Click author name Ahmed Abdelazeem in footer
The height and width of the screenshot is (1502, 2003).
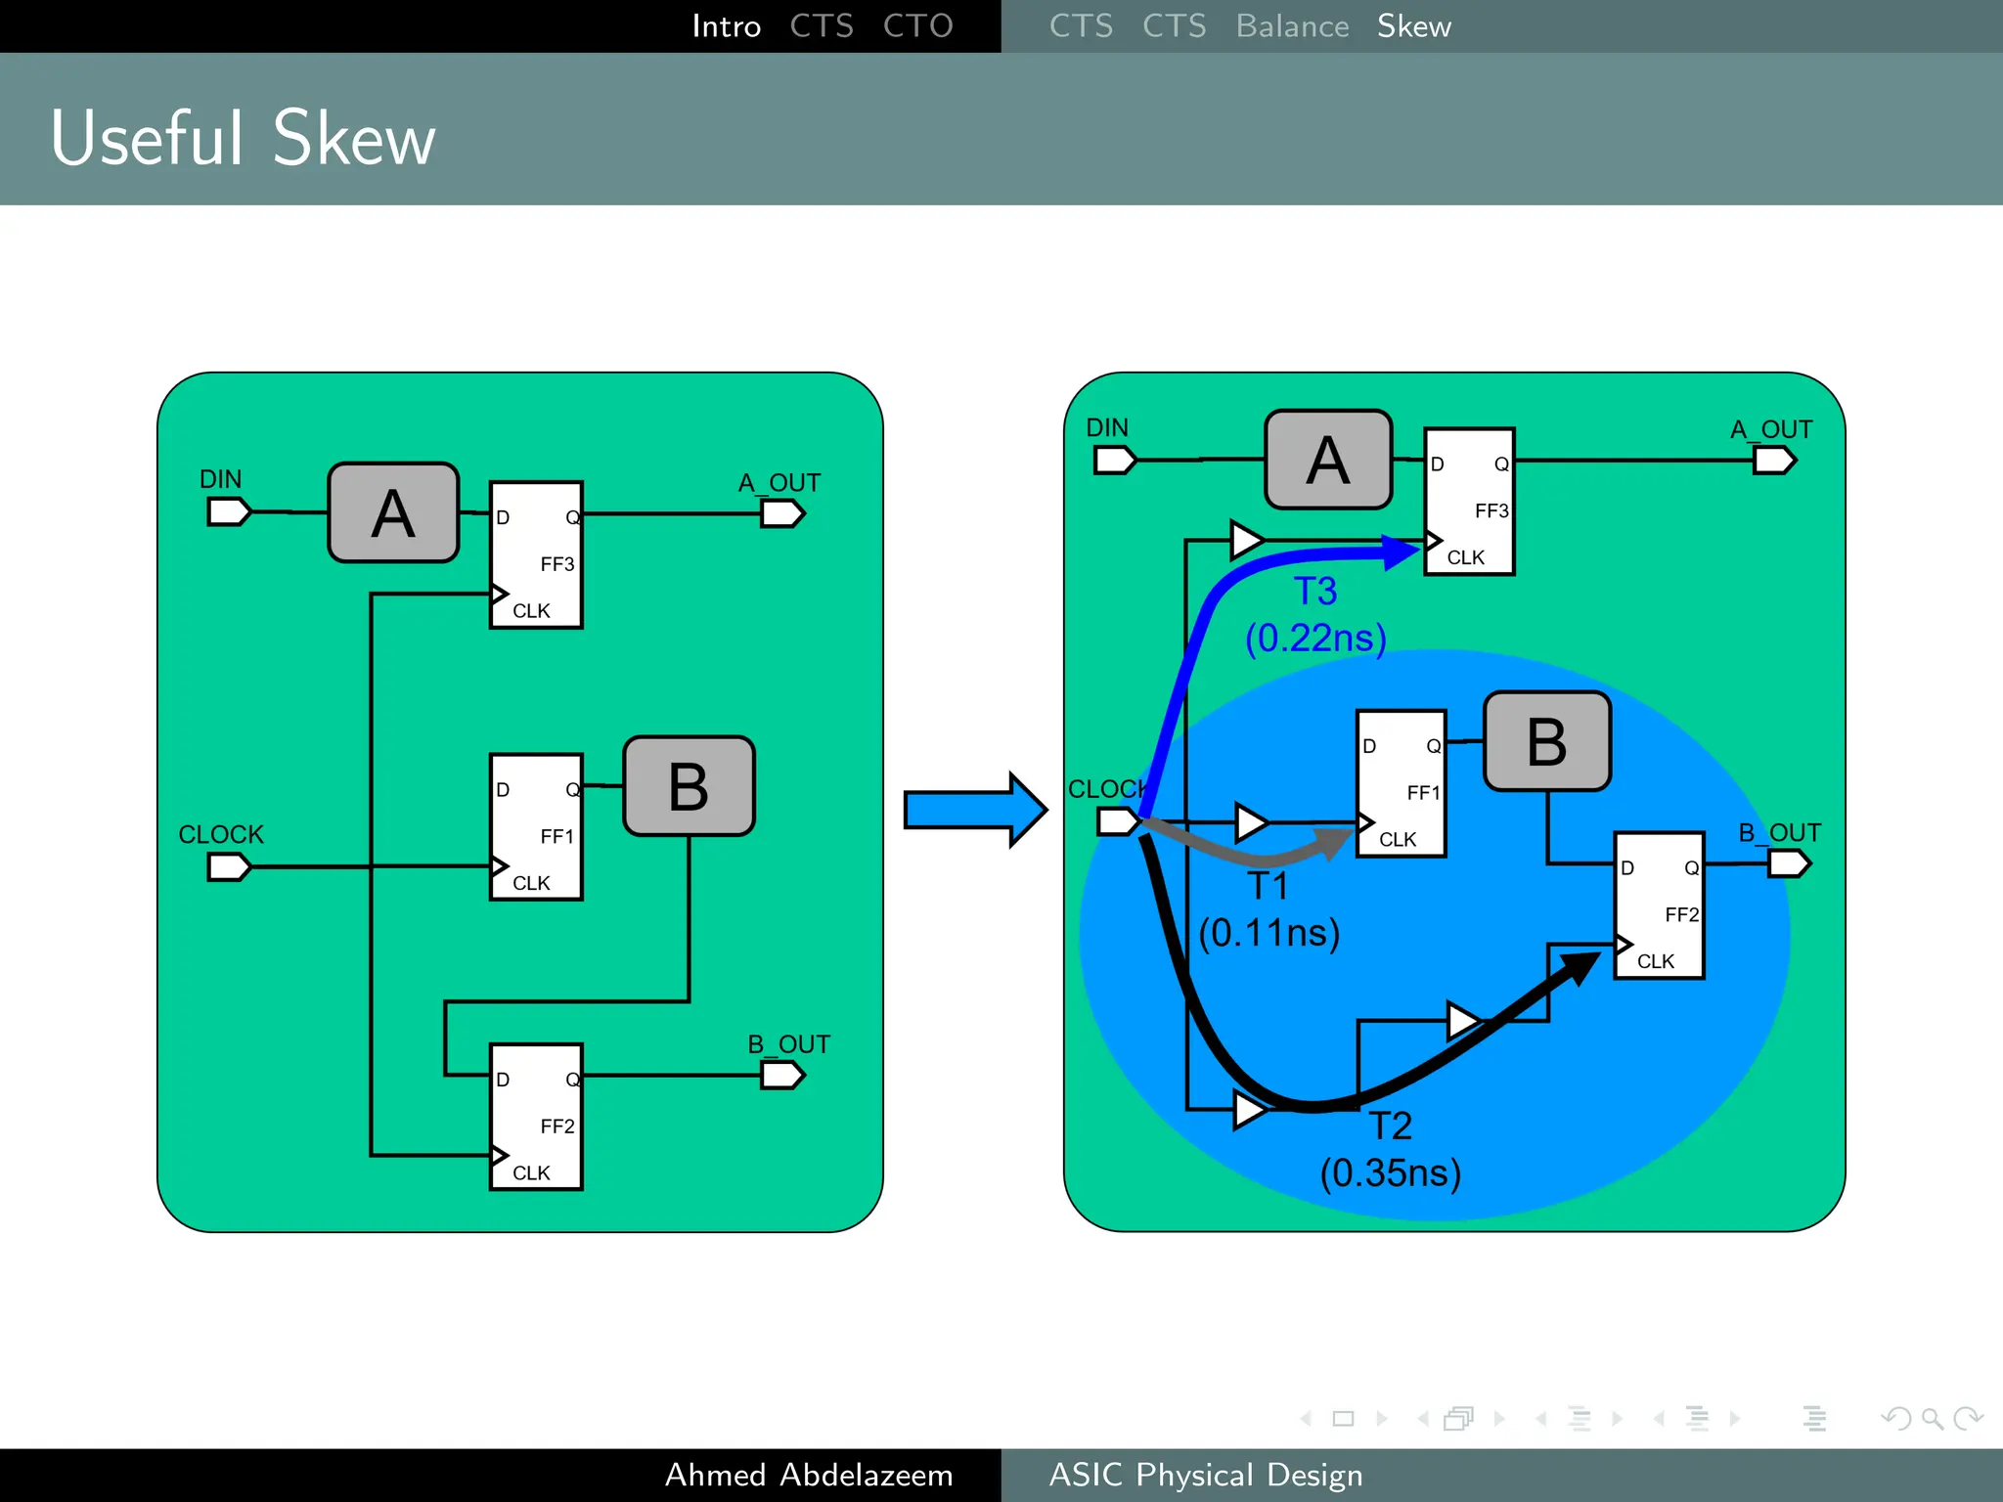809,1475
